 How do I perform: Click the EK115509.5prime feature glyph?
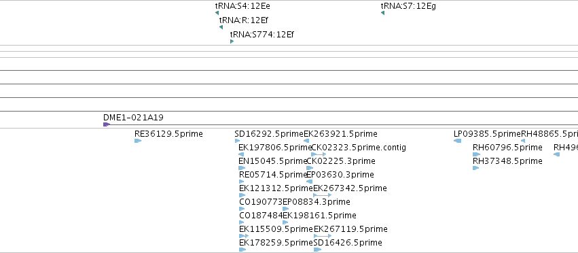click(244, 236)
